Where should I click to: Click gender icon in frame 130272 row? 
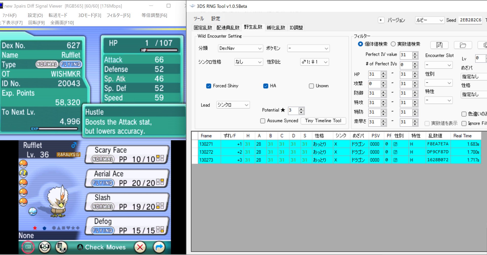[395, 152]
